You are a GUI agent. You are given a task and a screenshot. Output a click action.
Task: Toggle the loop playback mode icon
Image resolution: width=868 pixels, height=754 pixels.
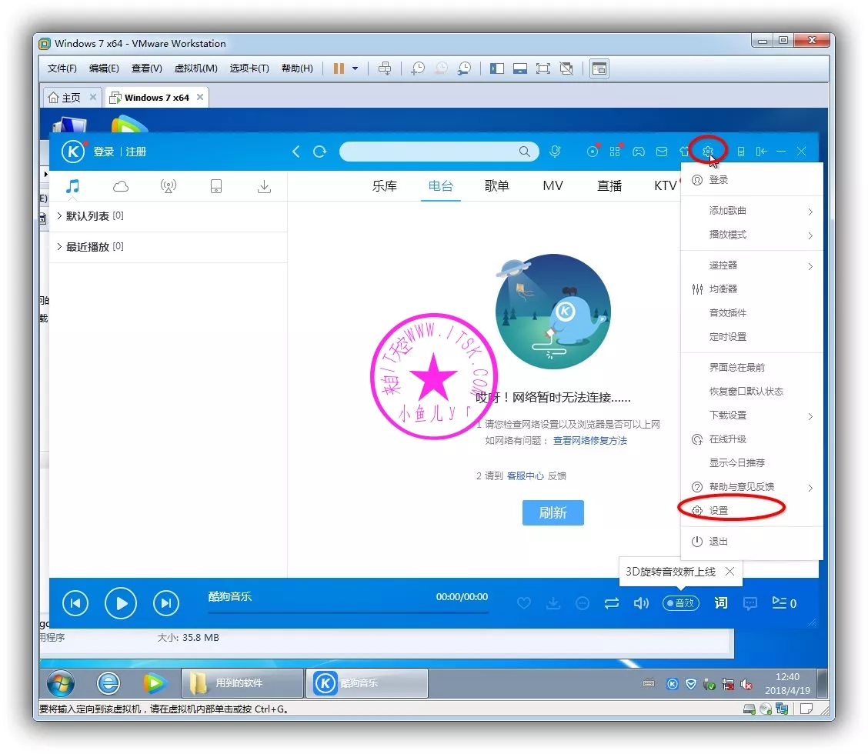612,604
